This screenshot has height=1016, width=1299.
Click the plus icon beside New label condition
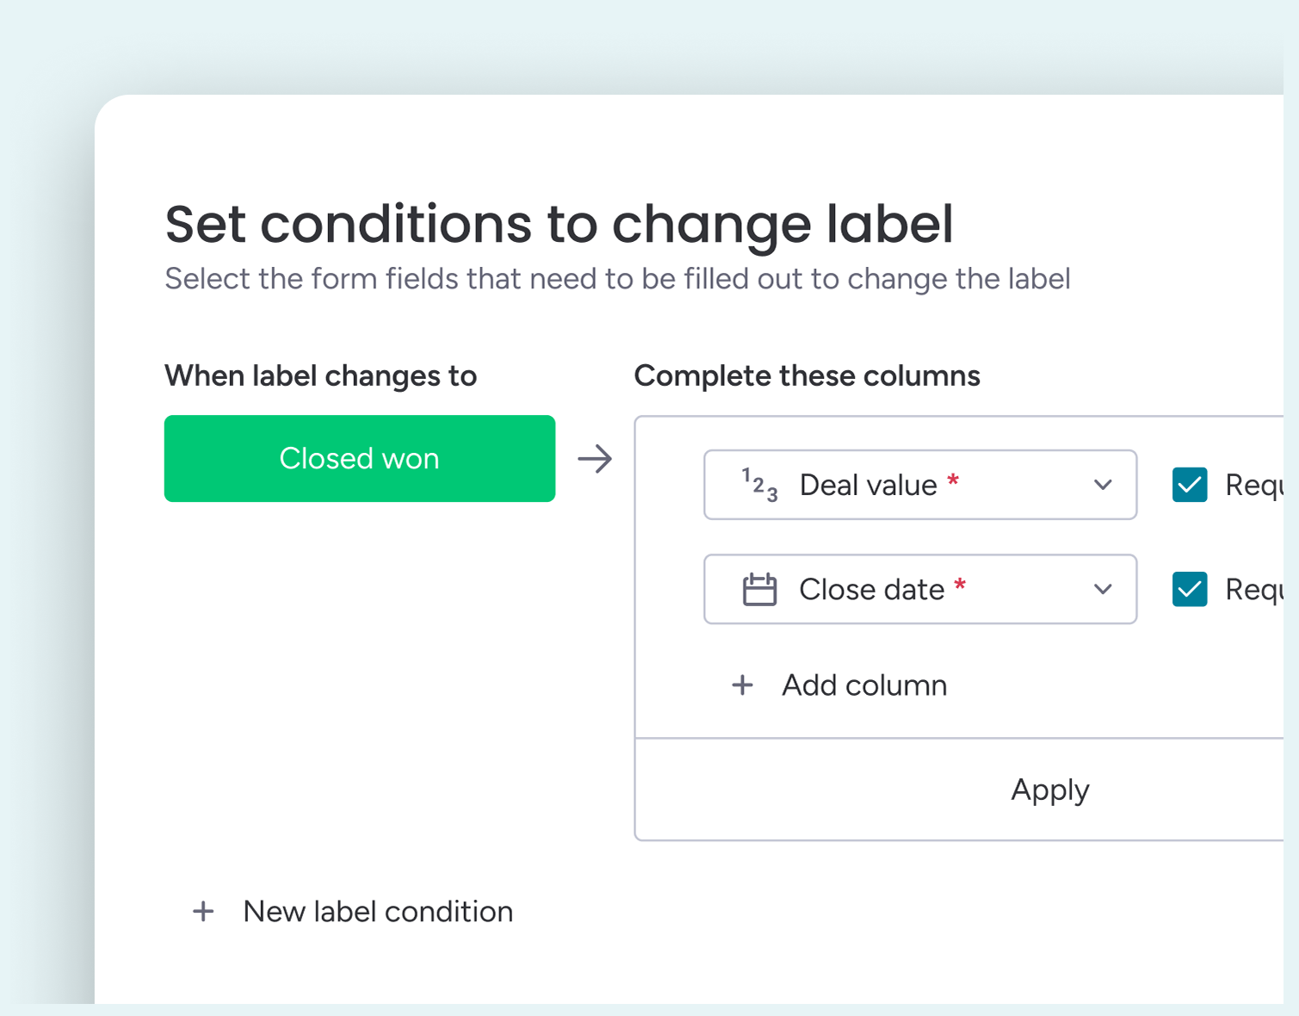203,912
